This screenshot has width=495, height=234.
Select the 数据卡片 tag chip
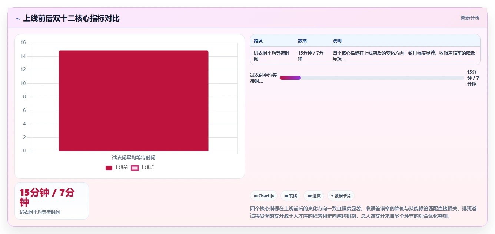(341, 196)
